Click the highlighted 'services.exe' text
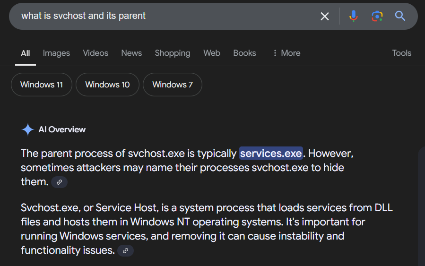Image resolution: width=425 pixels, height=266 pixels. 271,154
